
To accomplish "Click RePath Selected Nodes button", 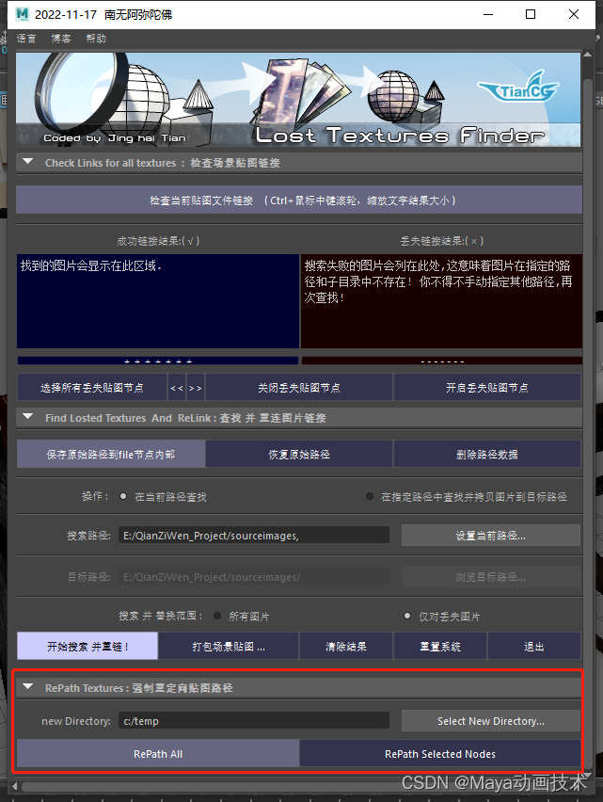I will click(x=440, y=753).
